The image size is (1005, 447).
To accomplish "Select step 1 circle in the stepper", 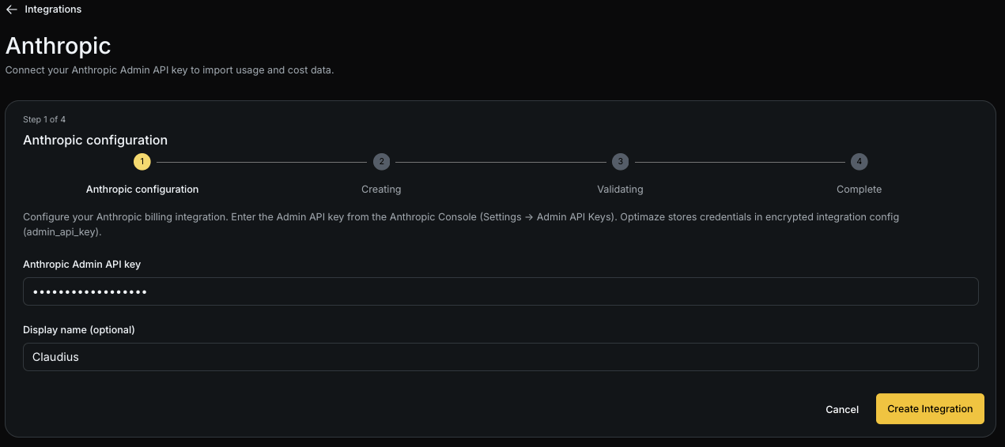I will point(142,162).
